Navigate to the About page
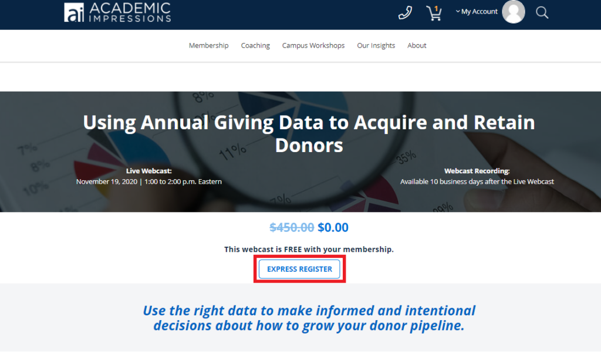Viewport: 601px width, 360px height. pyautogui.click(x=417, y=45)
